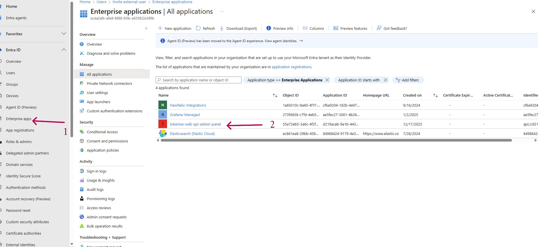
Task: Follow the application registrations link
Action: pyautogui.click(x=291, y=67)
